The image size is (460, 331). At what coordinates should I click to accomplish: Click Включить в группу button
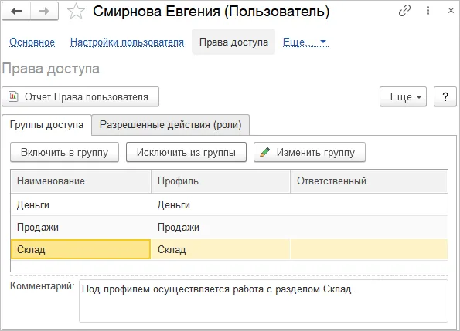[x=64, y=152]
